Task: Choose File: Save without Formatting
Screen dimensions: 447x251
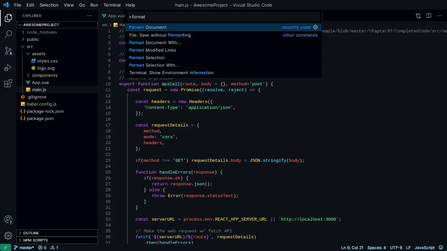Action: click(223, 35)
